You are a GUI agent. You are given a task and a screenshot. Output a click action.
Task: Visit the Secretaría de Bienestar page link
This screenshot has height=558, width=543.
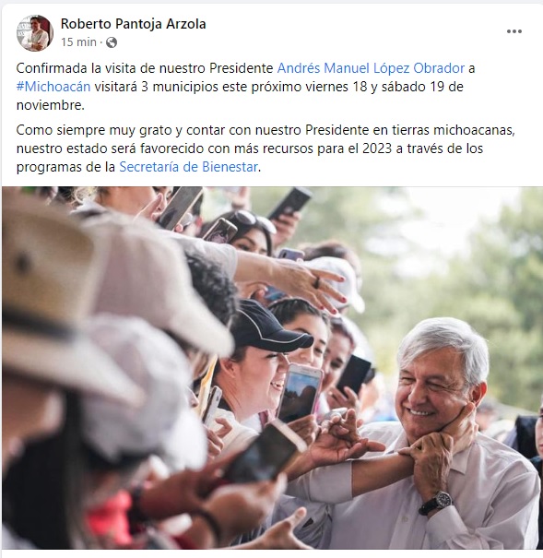point(188,167)
